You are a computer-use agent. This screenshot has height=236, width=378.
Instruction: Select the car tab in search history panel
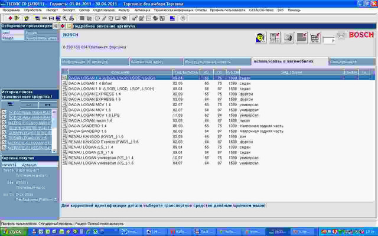click(11, 104)
